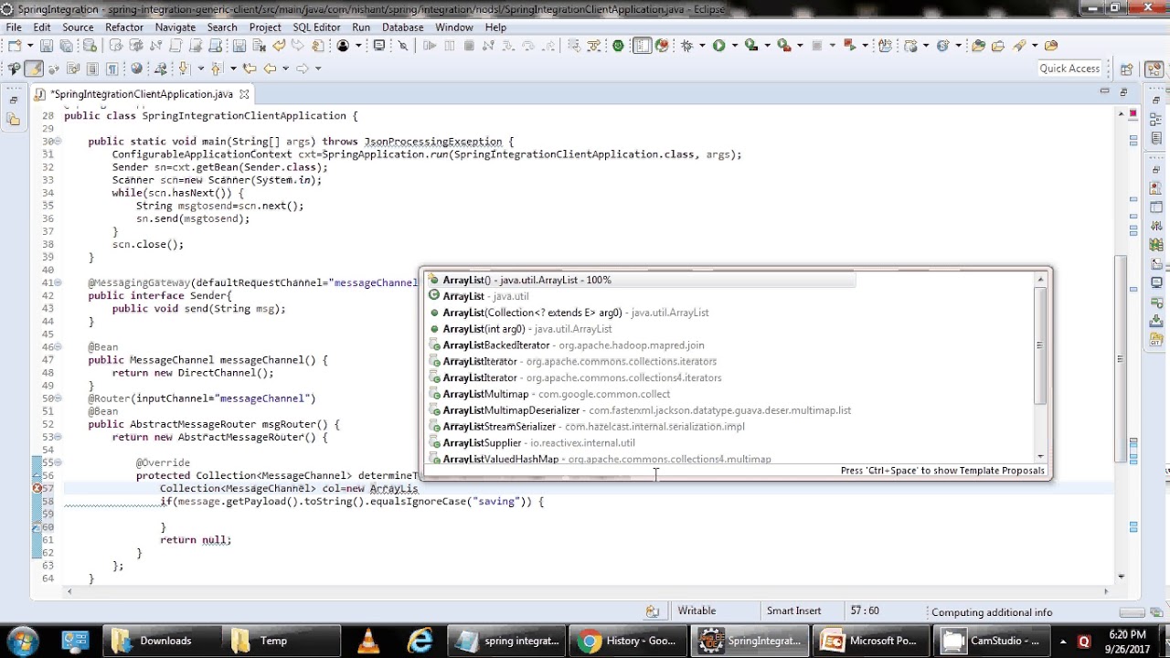Open Internet Explorer from taskbar

[420, 641]
